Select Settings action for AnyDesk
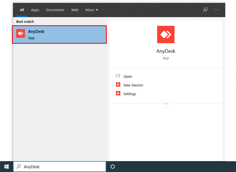The image size is (236, 172). pyautogui.click(x=130, y=94)
